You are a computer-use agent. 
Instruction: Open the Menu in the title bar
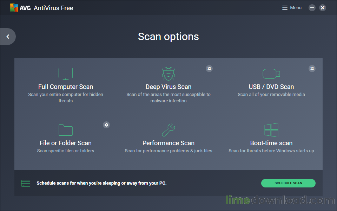(x=291, y=7)
